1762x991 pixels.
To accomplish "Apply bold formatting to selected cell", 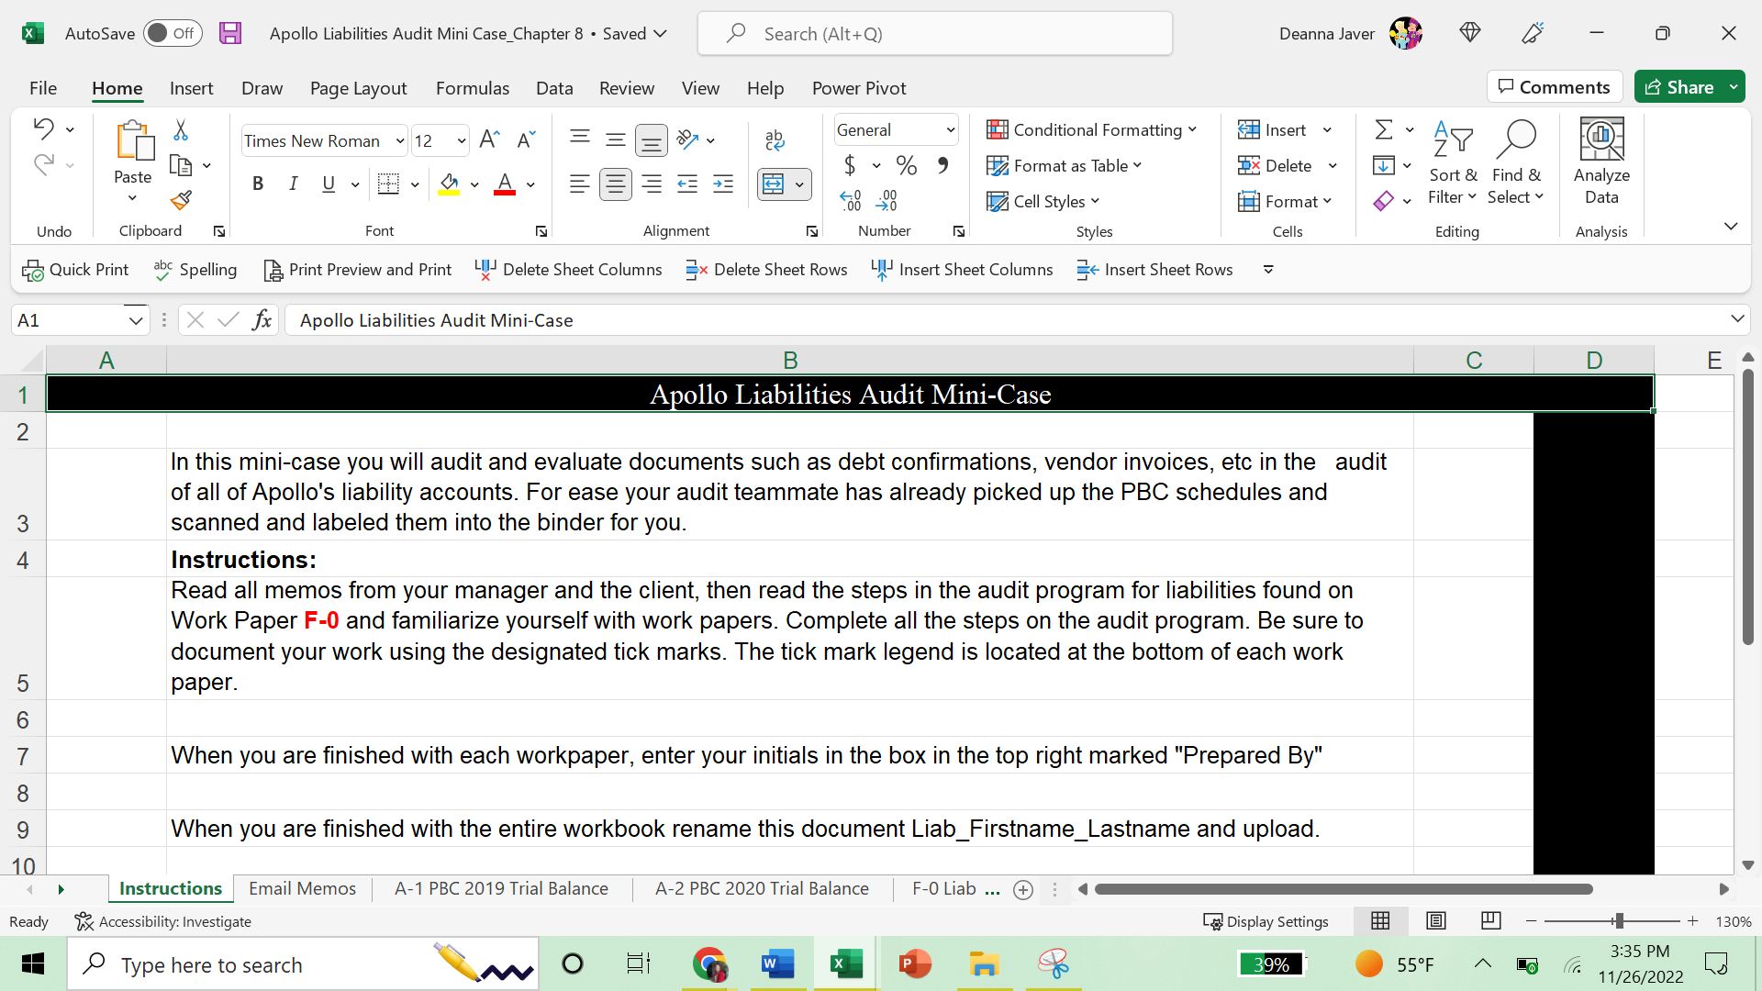I will click(x=257, y=184).
